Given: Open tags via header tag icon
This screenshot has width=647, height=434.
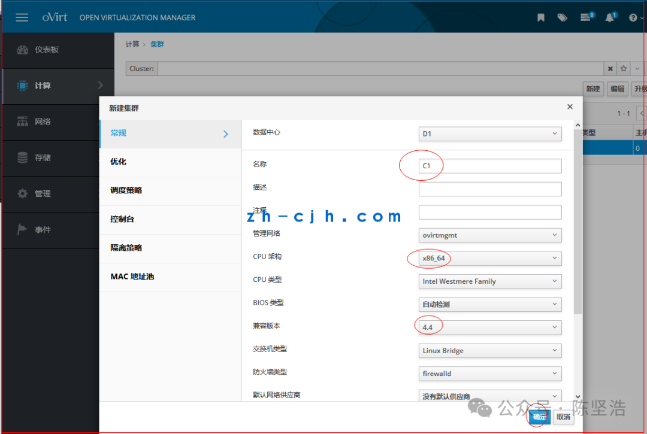Looking at the screenshot, I should (562, 17).
